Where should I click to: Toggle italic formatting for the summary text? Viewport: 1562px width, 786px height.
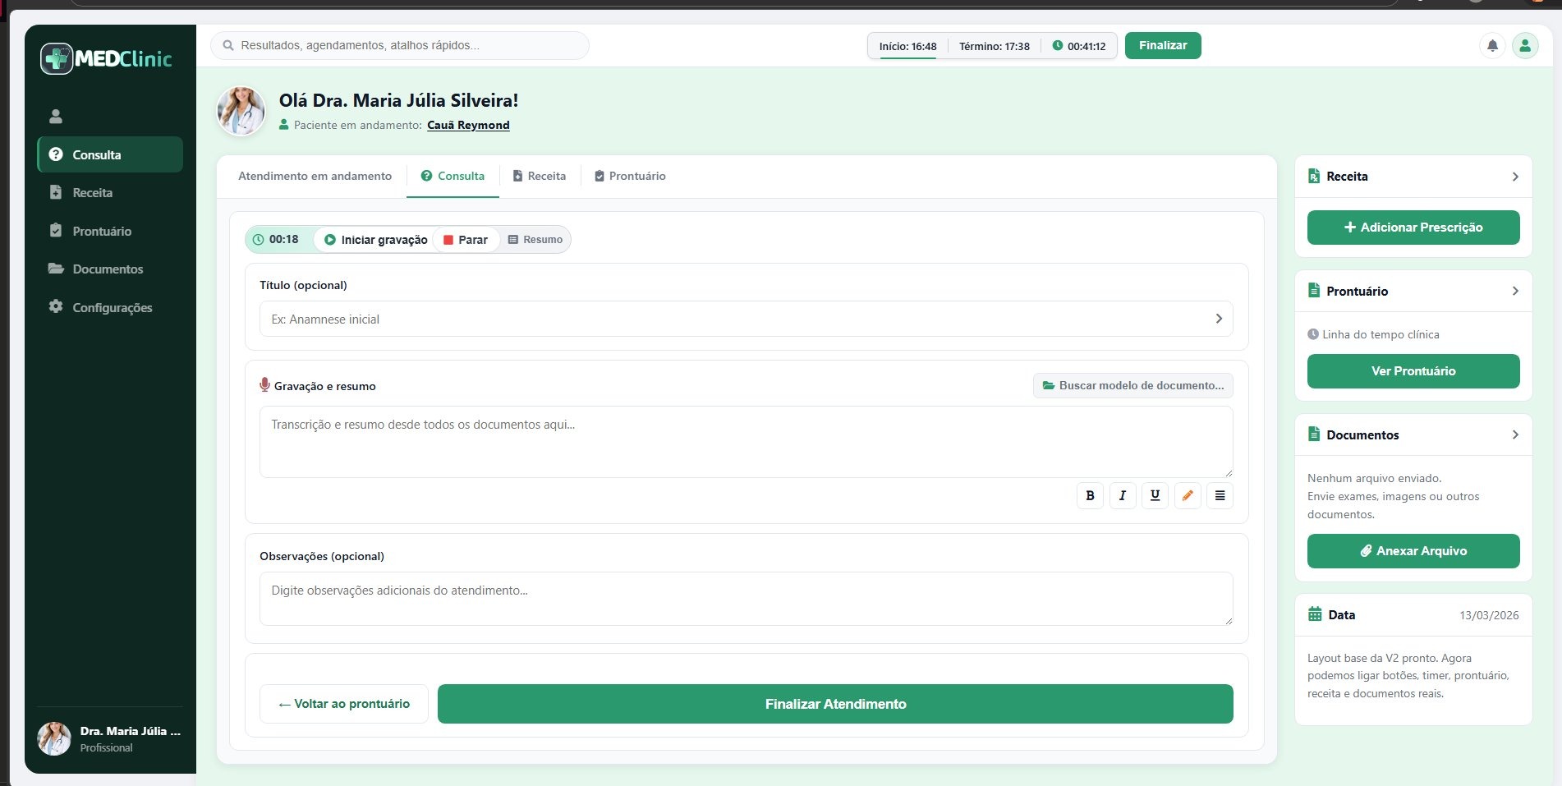pos(1122,495)
